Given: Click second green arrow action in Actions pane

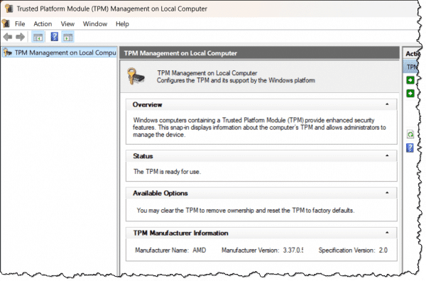Looking at the screenshot, I should point(410,94).
